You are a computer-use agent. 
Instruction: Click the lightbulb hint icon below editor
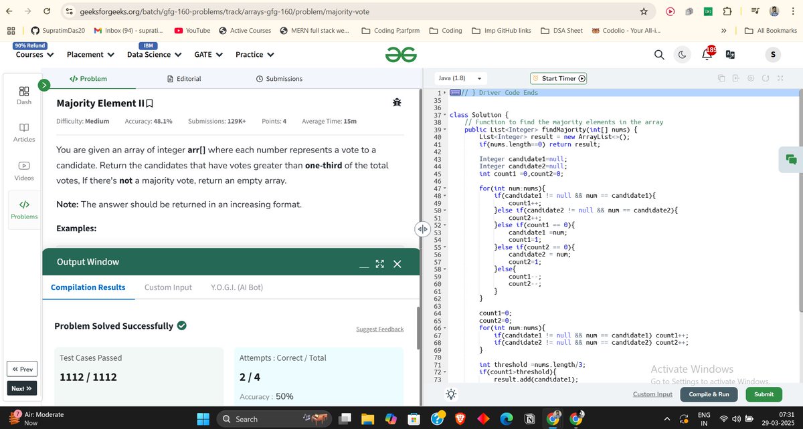pyautogui.click(x=452, y=394)
